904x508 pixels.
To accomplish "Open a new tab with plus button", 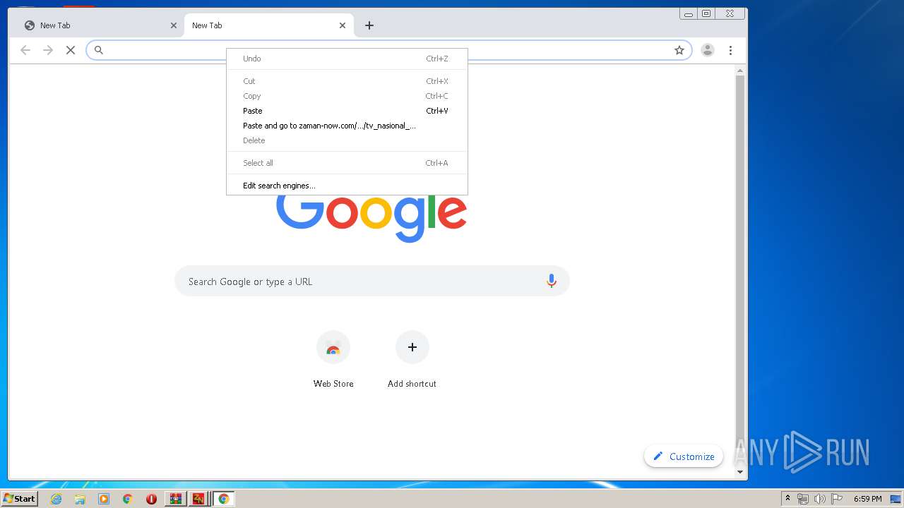I will (x=369, y=25).
